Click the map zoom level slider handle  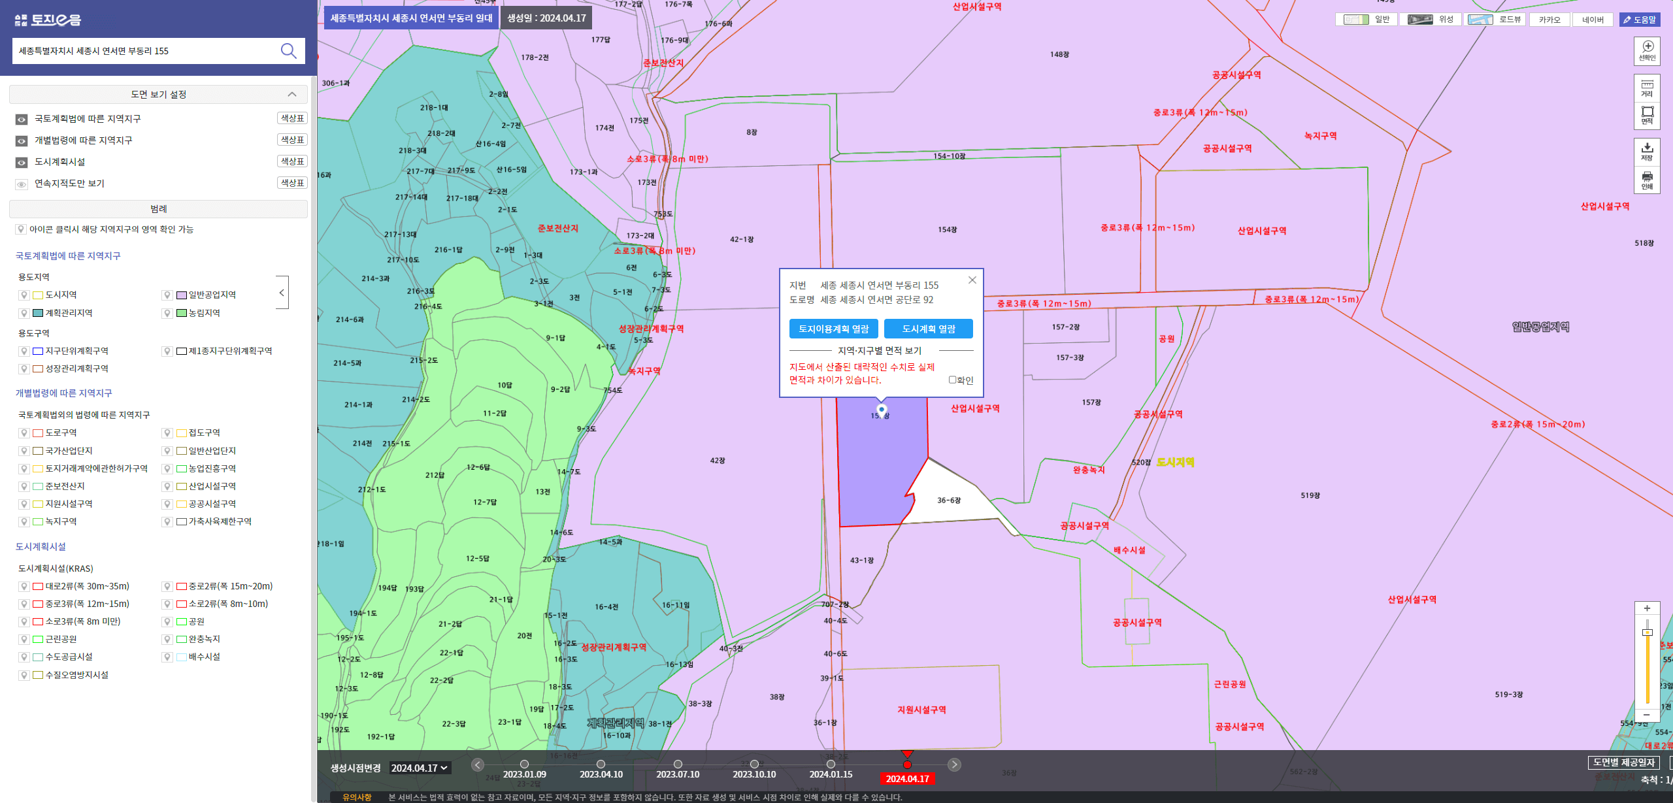(1647, 632)
